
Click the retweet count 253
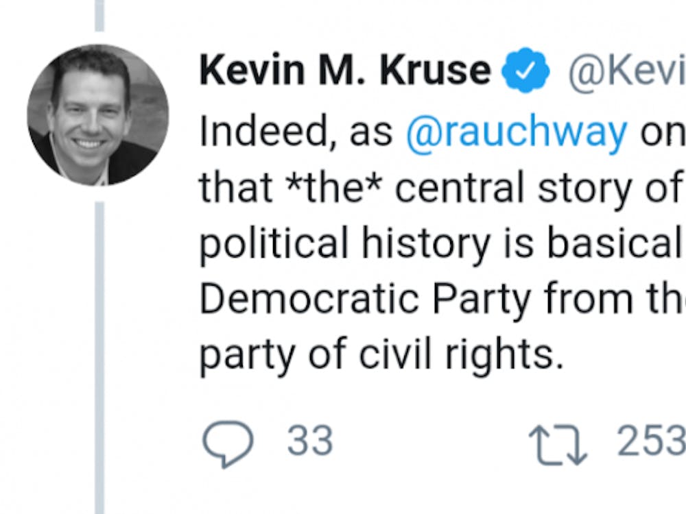[651, 441]
